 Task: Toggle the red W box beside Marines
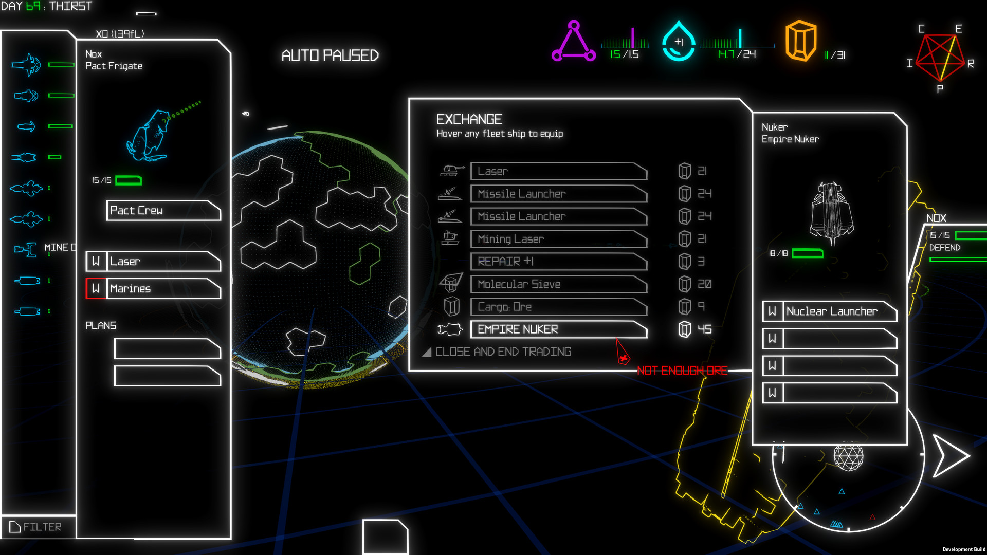pos(96,289)
